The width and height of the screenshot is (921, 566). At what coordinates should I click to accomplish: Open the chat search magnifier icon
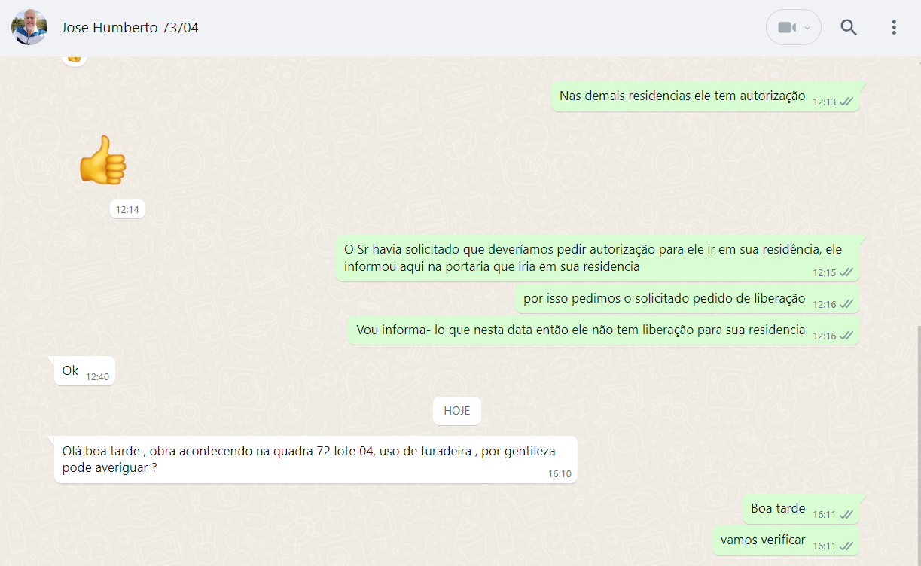(x=849, y=28)
